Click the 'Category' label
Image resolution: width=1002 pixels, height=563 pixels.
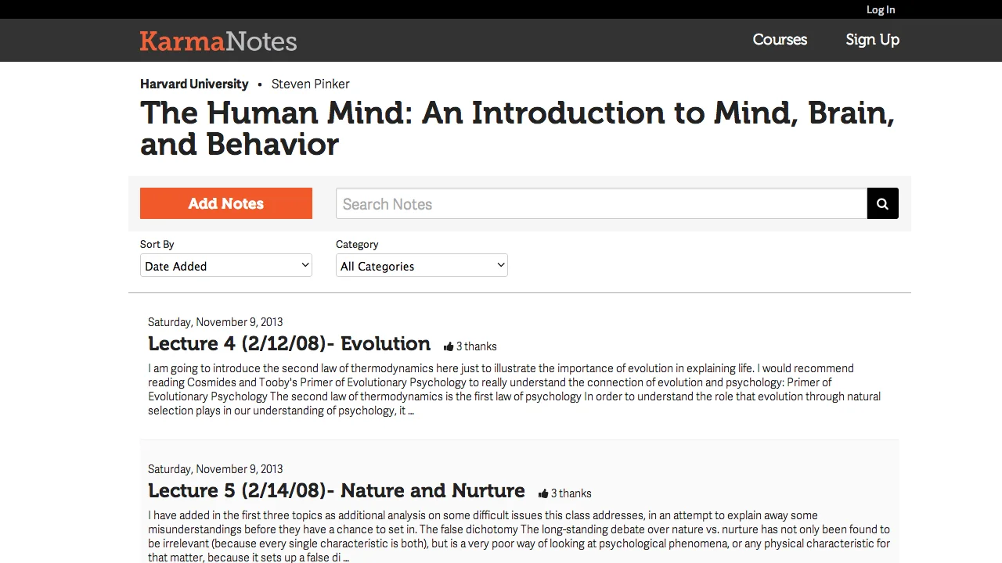coord(357,244)
